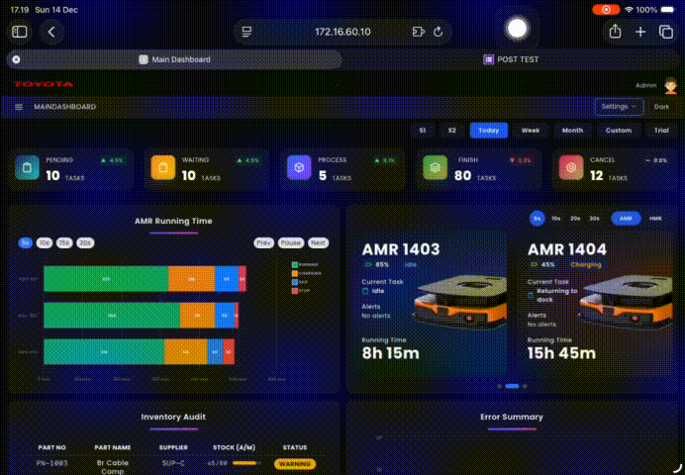This screenshot has height=475, width=685.
Task: Open the hamburger menu beside MAINDASHBOARD
Action: (19, 106)
